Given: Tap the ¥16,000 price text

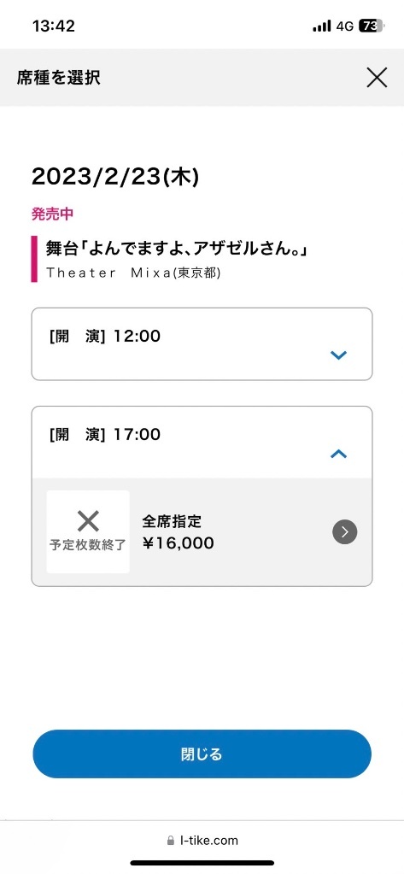Looking at the screenshot, I should tap(178, 543).
